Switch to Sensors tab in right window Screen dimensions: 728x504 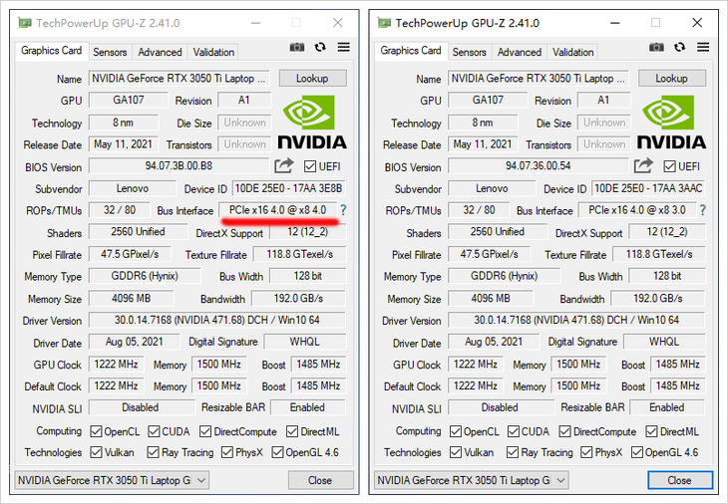[470, 52]
